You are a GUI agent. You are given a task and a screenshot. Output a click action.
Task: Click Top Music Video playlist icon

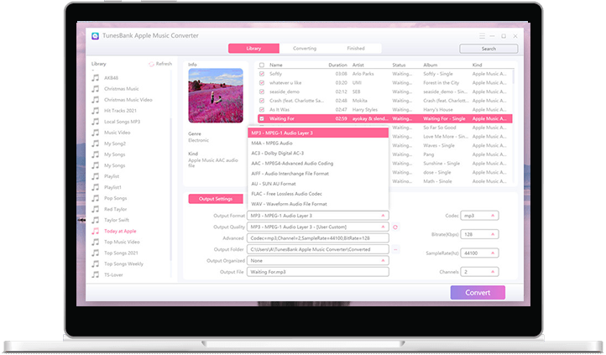[95, 243]
